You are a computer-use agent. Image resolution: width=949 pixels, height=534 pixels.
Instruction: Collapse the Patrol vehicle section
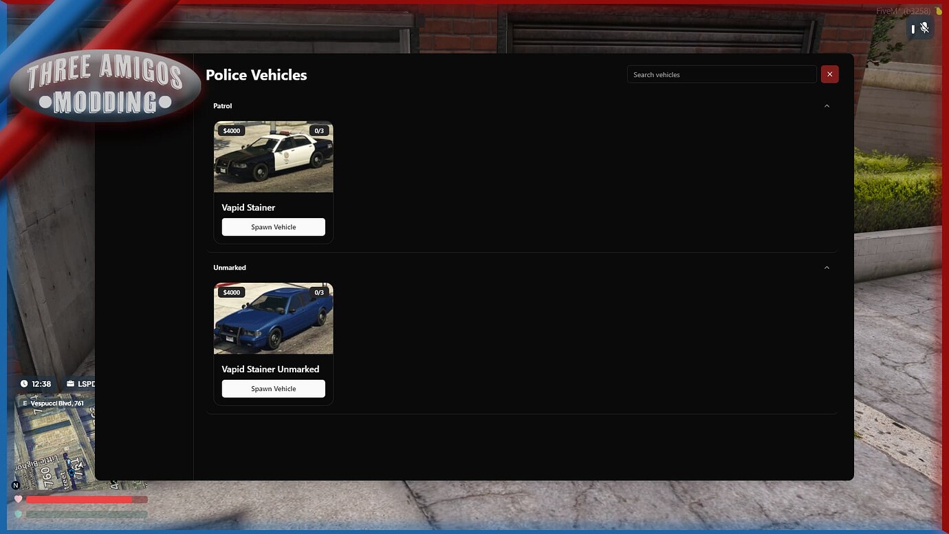pyautogui.click(x=827, y=105)
